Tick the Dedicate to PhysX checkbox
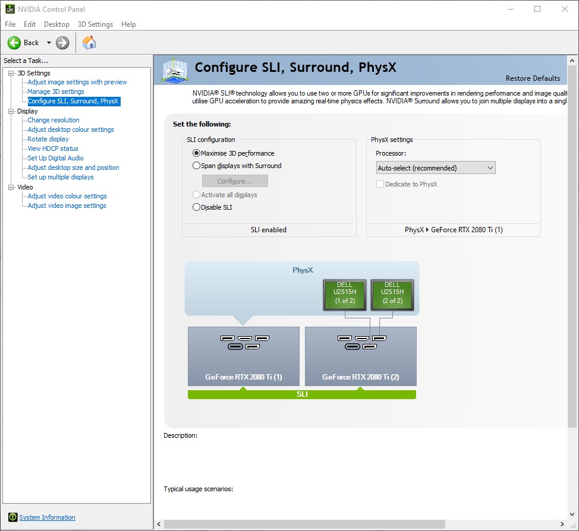This screenshot has height=531, width=579. click(x=380, y=184)
